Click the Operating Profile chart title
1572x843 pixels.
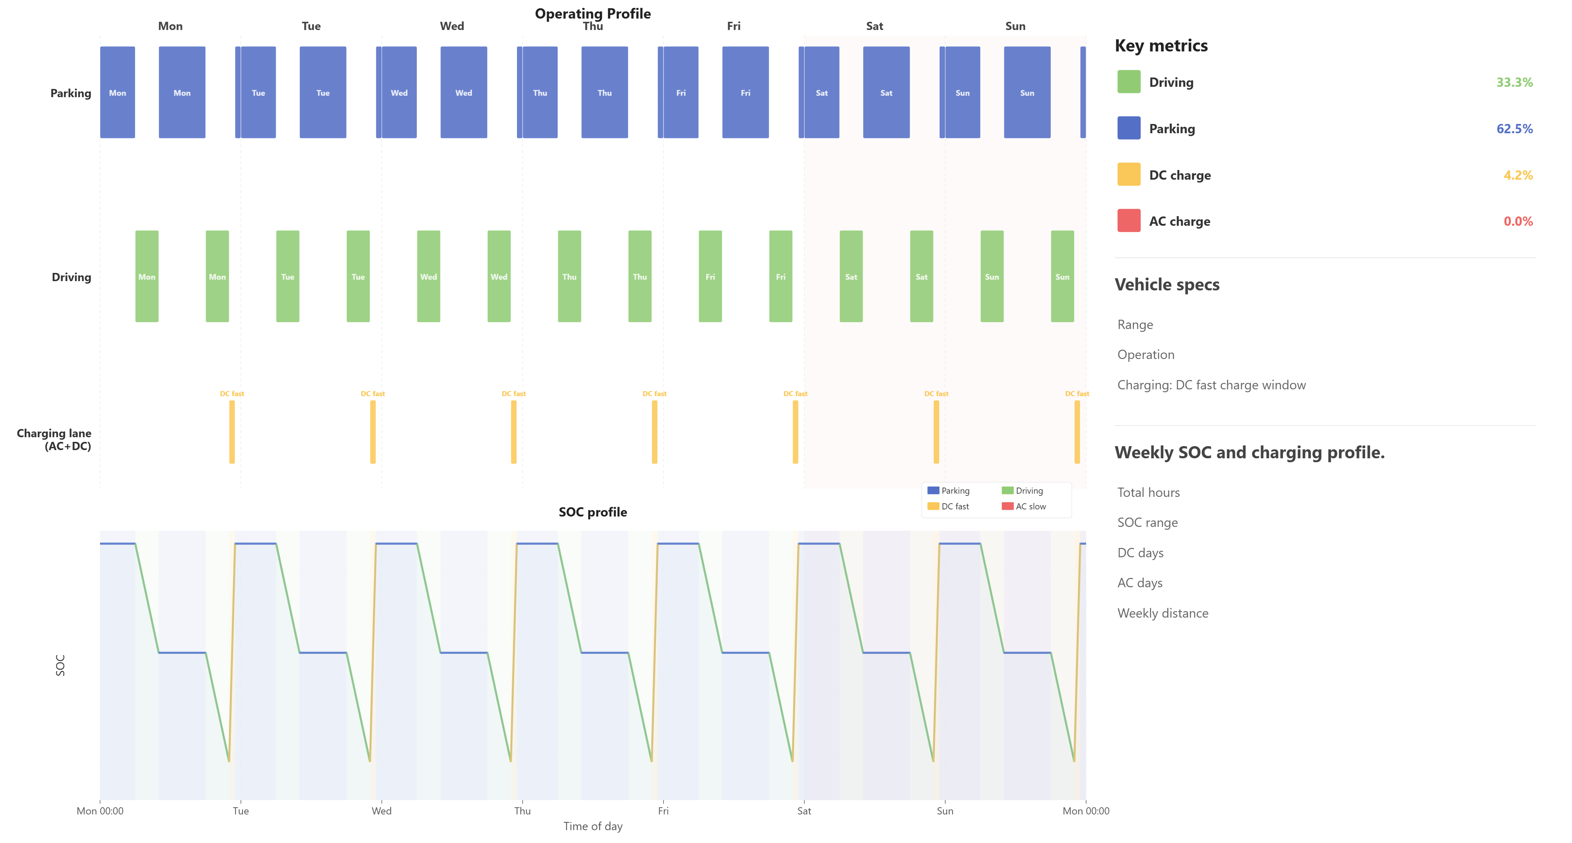click(593, 14)
